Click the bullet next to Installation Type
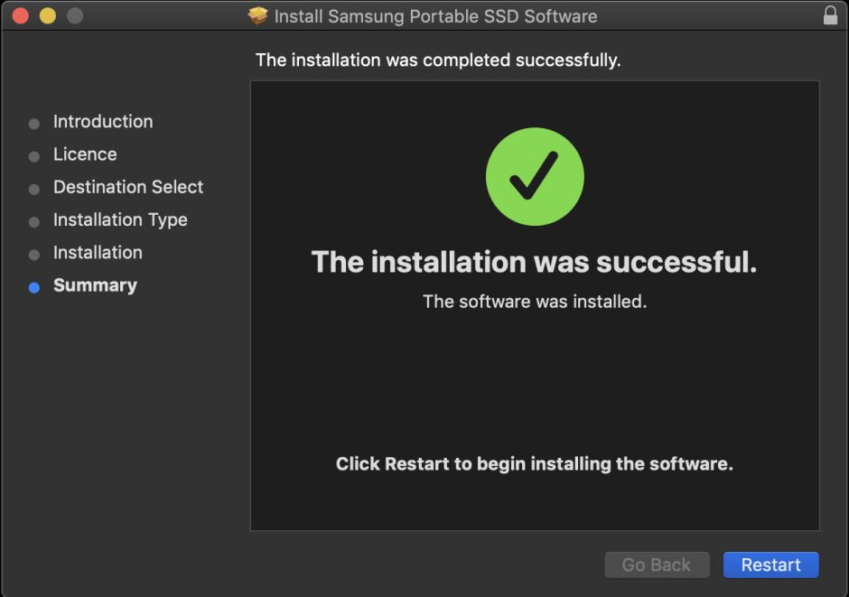The width and height of the screenshot is (849, 597). [x=34, y=220]
